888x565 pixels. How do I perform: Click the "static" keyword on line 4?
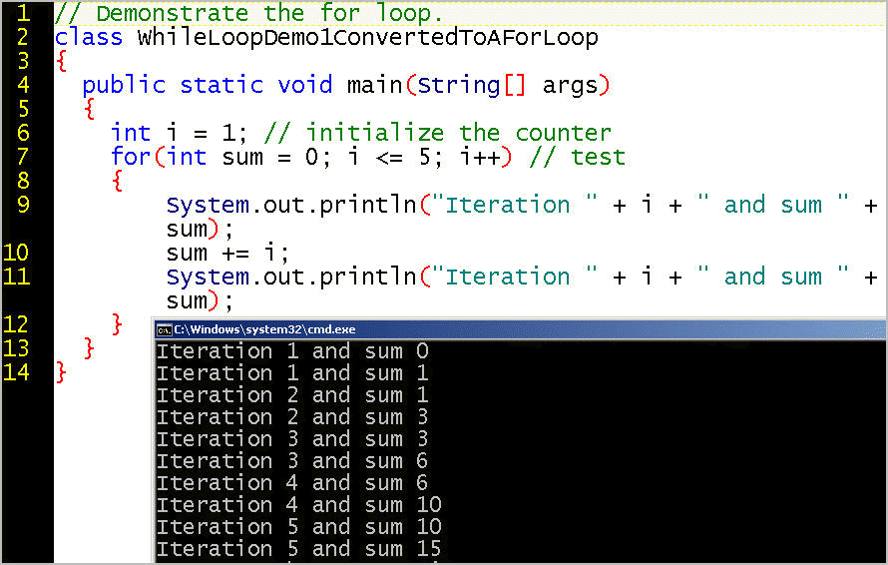222,85
